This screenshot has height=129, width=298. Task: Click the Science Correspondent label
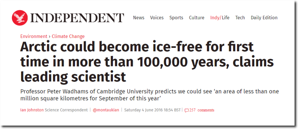click(x=66, y=110)
